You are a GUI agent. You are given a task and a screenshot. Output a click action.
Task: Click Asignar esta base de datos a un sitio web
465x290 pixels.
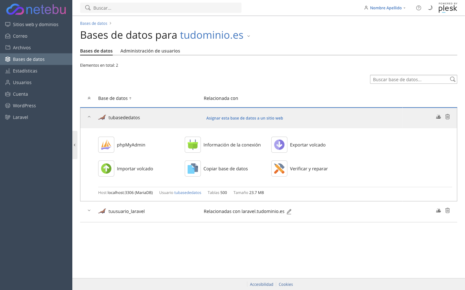point(244,118)
